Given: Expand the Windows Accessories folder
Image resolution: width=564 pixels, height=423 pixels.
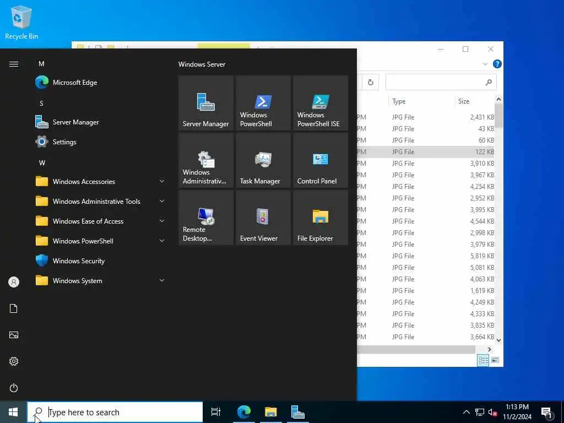Looking at the screenshot, I should [101, 181].
